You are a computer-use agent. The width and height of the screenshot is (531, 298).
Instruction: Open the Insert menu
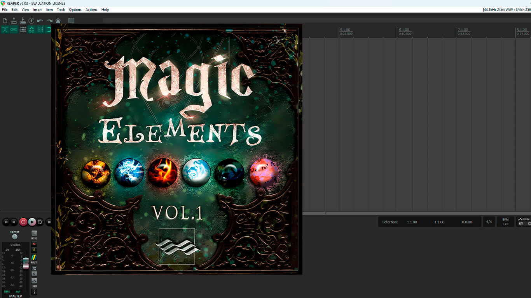37,10
